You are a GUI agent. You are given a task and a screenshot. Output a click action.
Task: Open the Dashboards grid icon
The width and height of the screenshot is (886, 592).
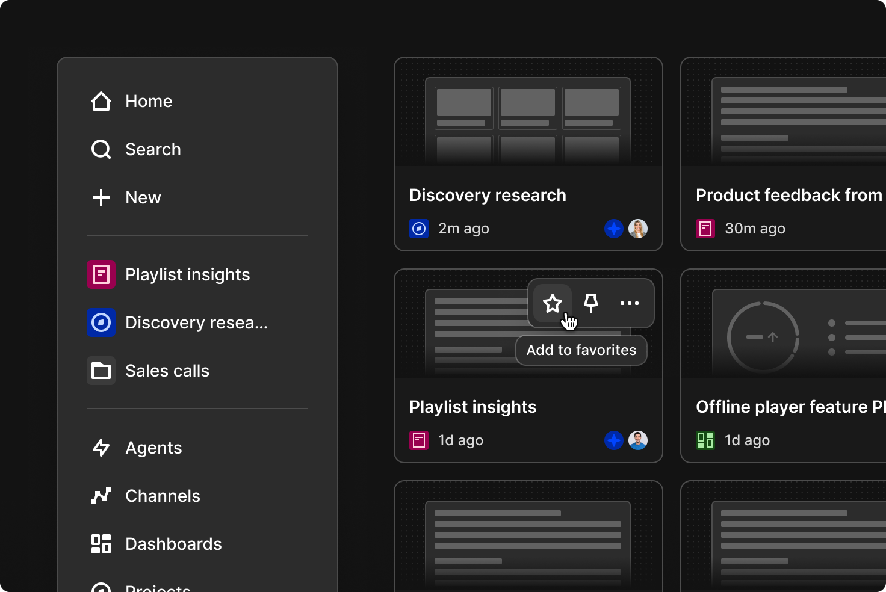[101, 544]
